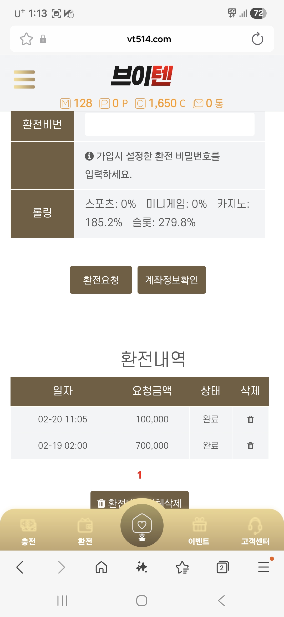Click the 환전요청 button
The width and height of the screenshot is (284, 617).
tap(101, 280)
